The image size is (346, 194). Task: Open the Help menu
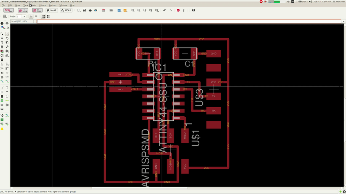pos(72,5)
